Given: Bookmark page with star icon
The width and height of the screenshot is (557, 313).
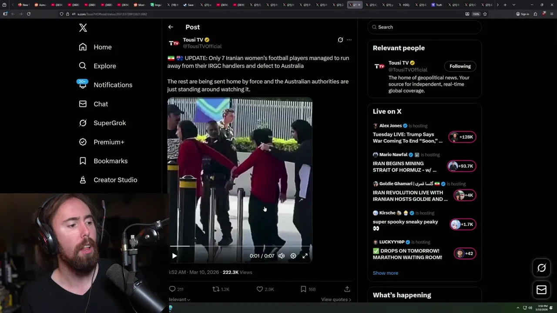Looking at the screenshot, I should tap(485, 14).
